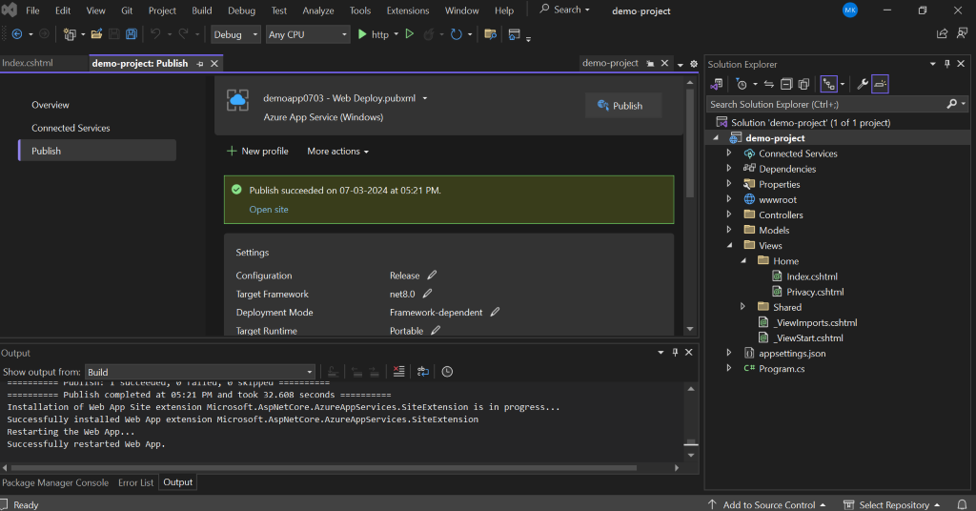The width and height of the screenshot is (976, 511).
Task: Click the Send Feedback icon at top right
Action: point(963,33)
